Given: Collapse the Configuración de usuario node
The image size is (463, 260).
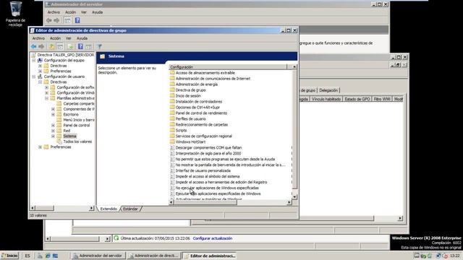Looking at the screenshot, I should [x=34, y=77].
